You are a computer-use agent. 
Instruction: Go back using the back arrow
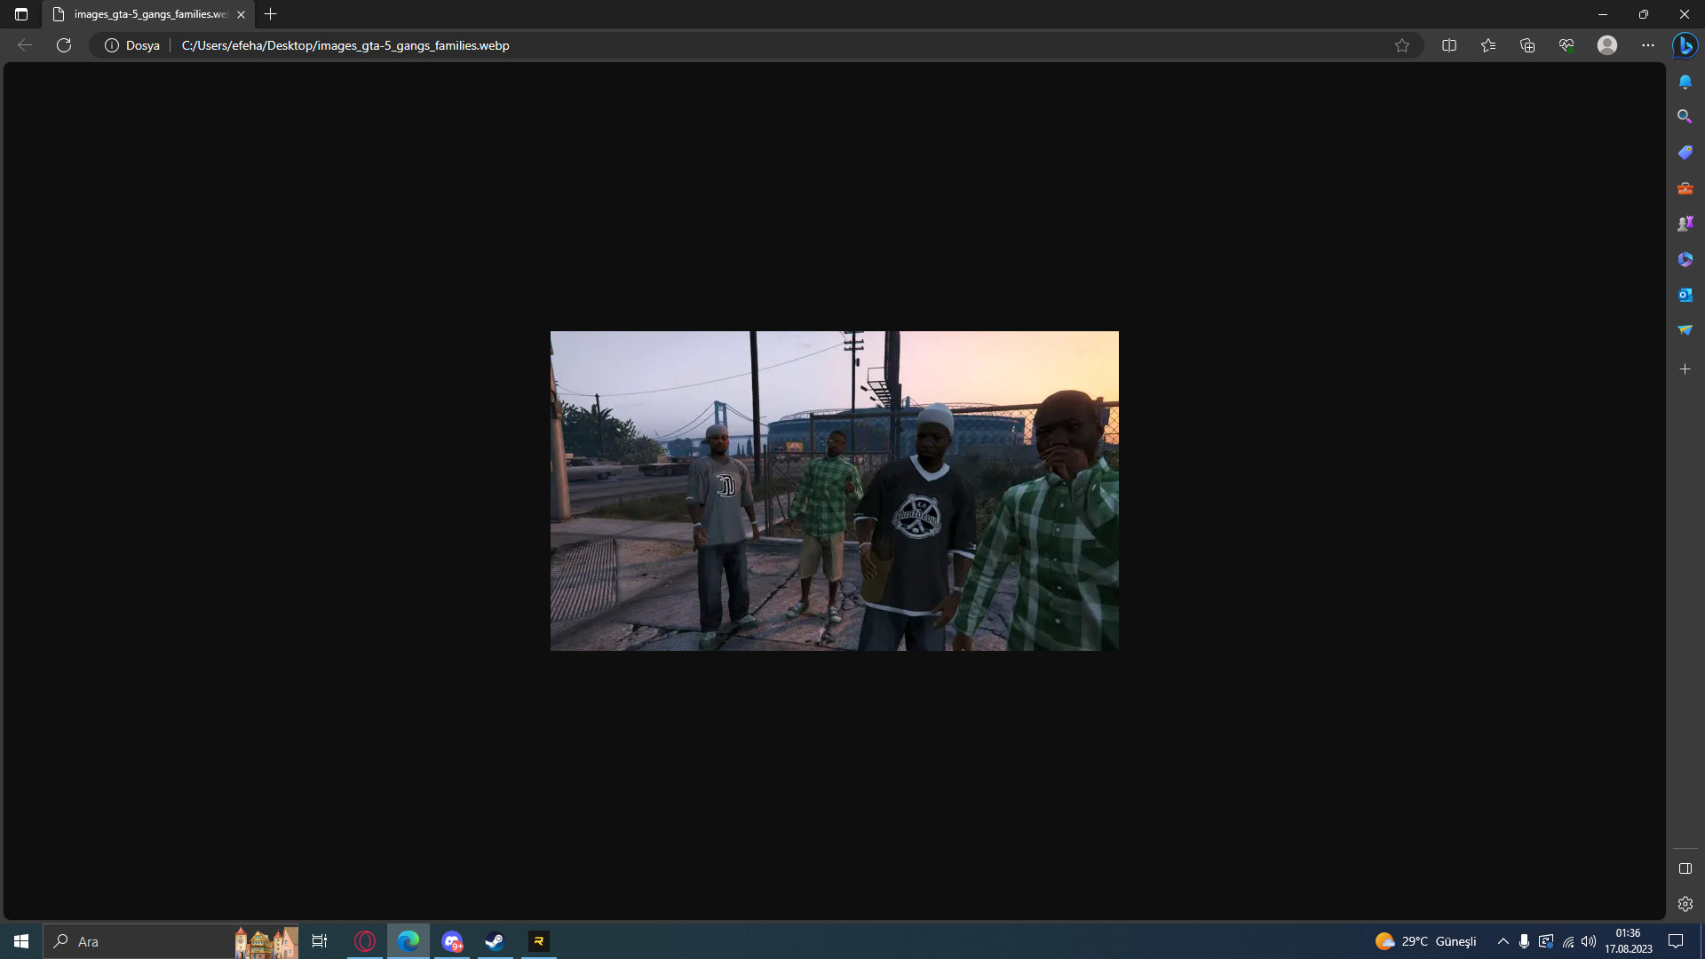(25, 45)
